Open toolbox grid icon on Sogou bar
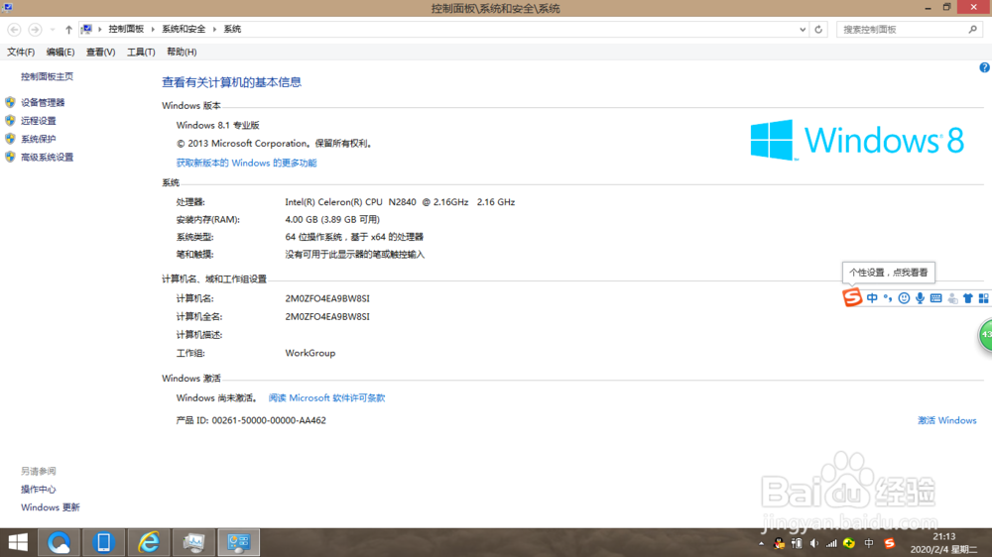The height and width of the screenshot is (557, 992). (x=983, y=297)
